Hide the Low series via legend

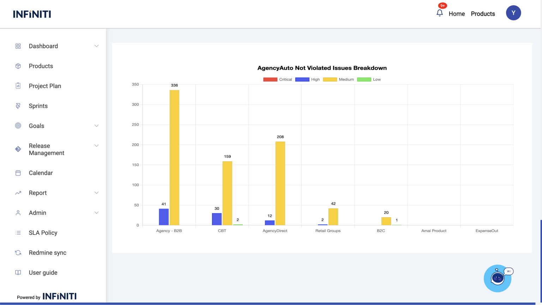point(369,79)
